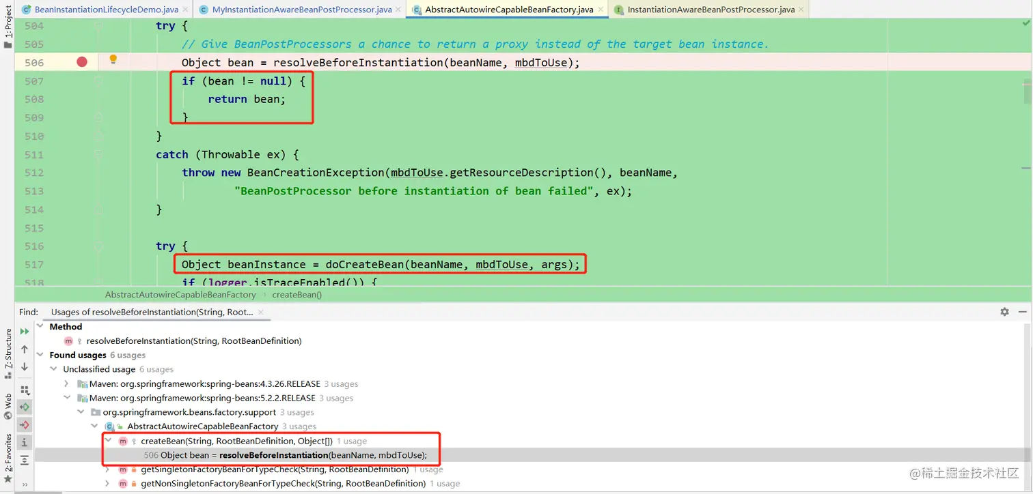Click AbstractAutowireCapableBeanFactory in breadcrumb bar

click(x=180, y=295)
